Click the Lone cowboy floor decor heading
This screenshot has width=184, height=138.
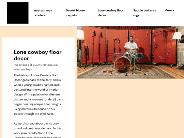(37, 55)
